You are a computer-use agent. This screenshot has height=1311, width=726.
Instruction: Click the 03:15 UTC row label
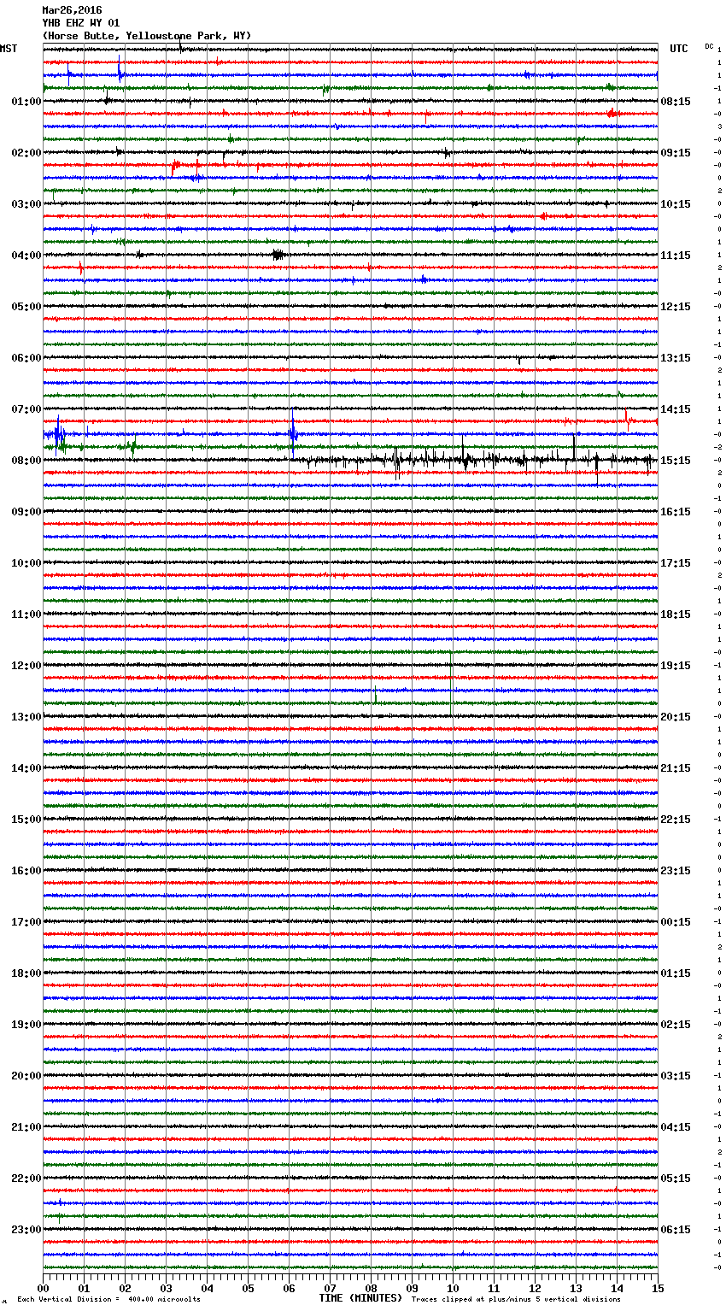[676, 1076]
